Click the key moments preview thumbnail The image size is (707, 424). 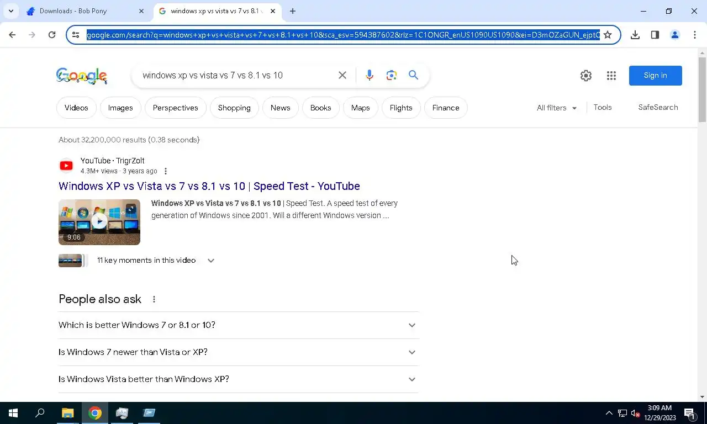pyautogui.click(x=72, y=261)
